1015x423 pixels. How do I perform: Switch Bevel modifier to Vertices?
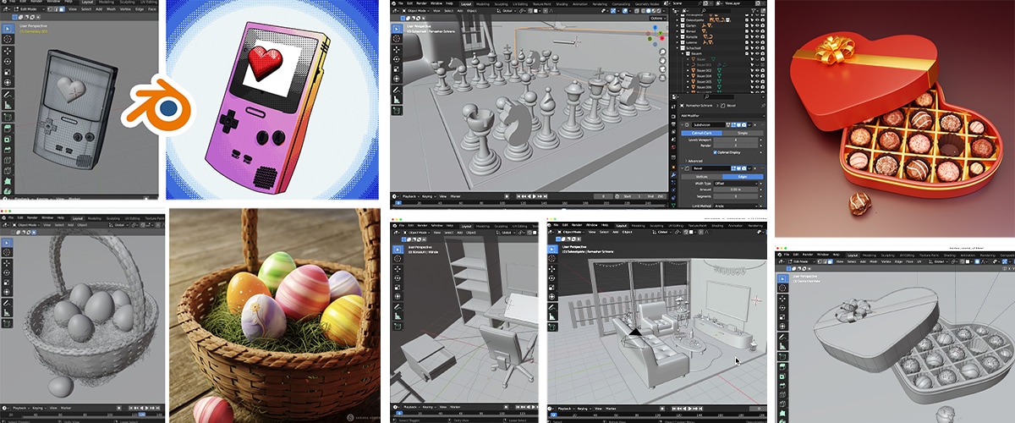[701, 176]
